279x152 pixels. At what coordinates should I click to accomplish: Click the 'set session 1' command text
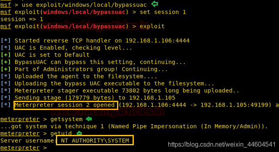tap(163, 12)
